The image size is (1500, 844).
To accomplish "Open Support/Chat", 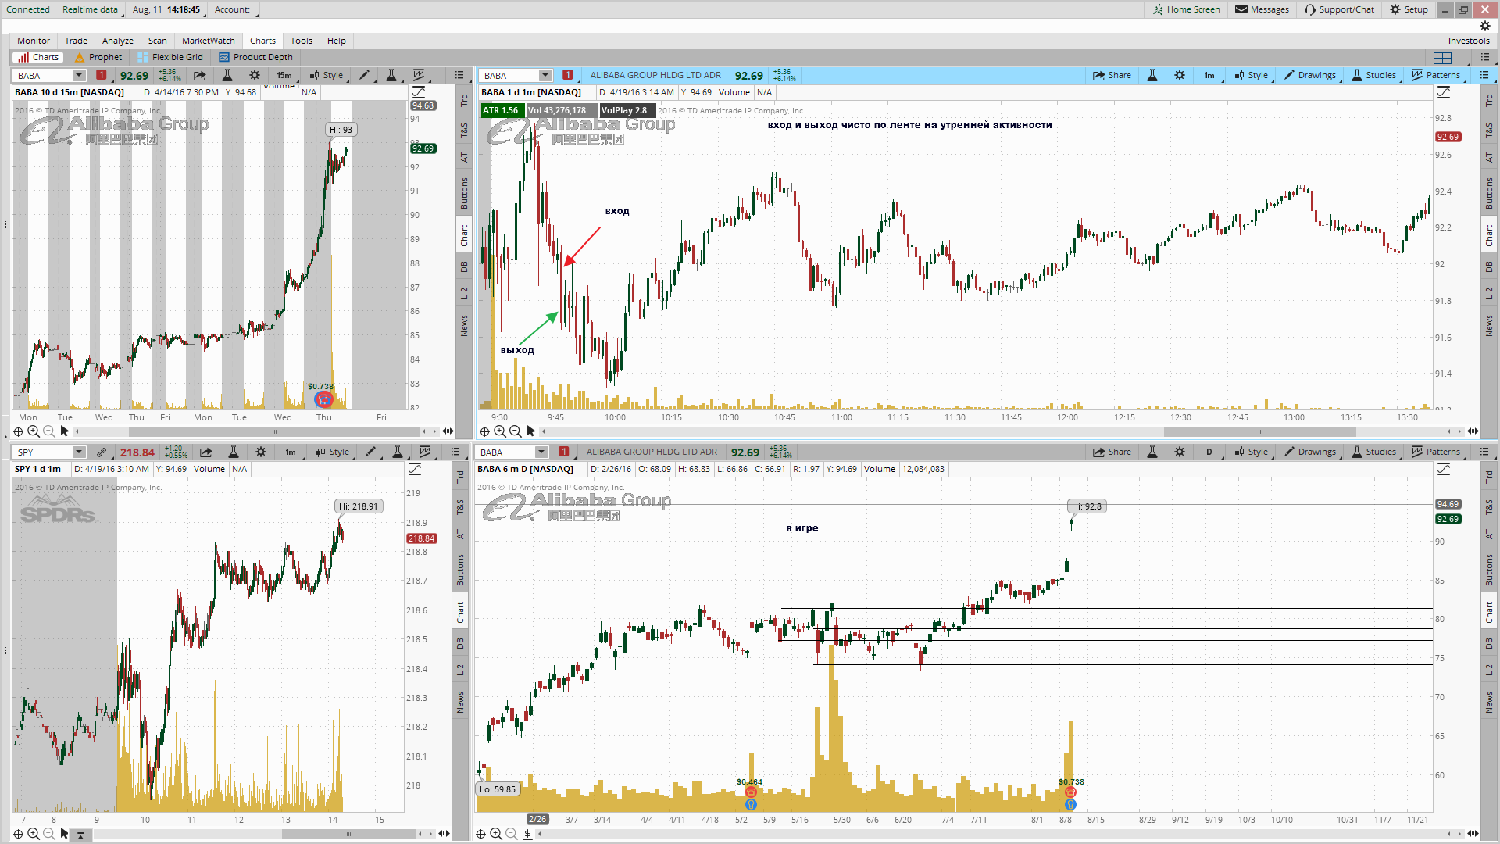I will point(1339,9).
